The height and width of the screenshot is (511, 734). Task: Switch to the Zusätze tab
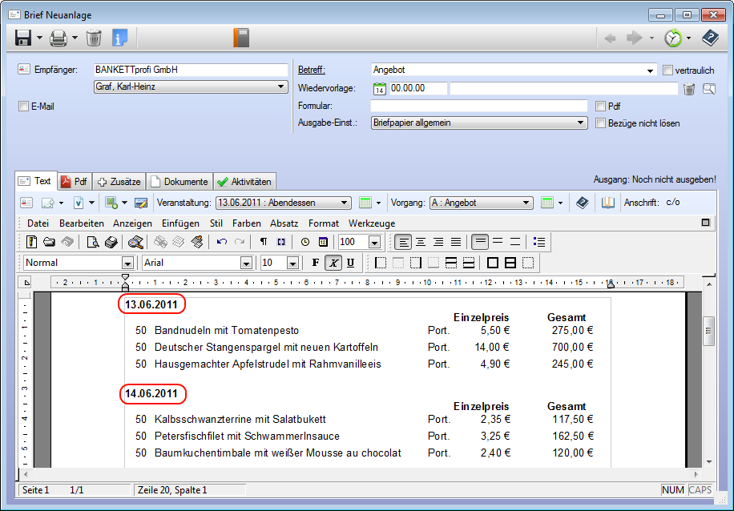pyautogui.click(x=120, y=182)
